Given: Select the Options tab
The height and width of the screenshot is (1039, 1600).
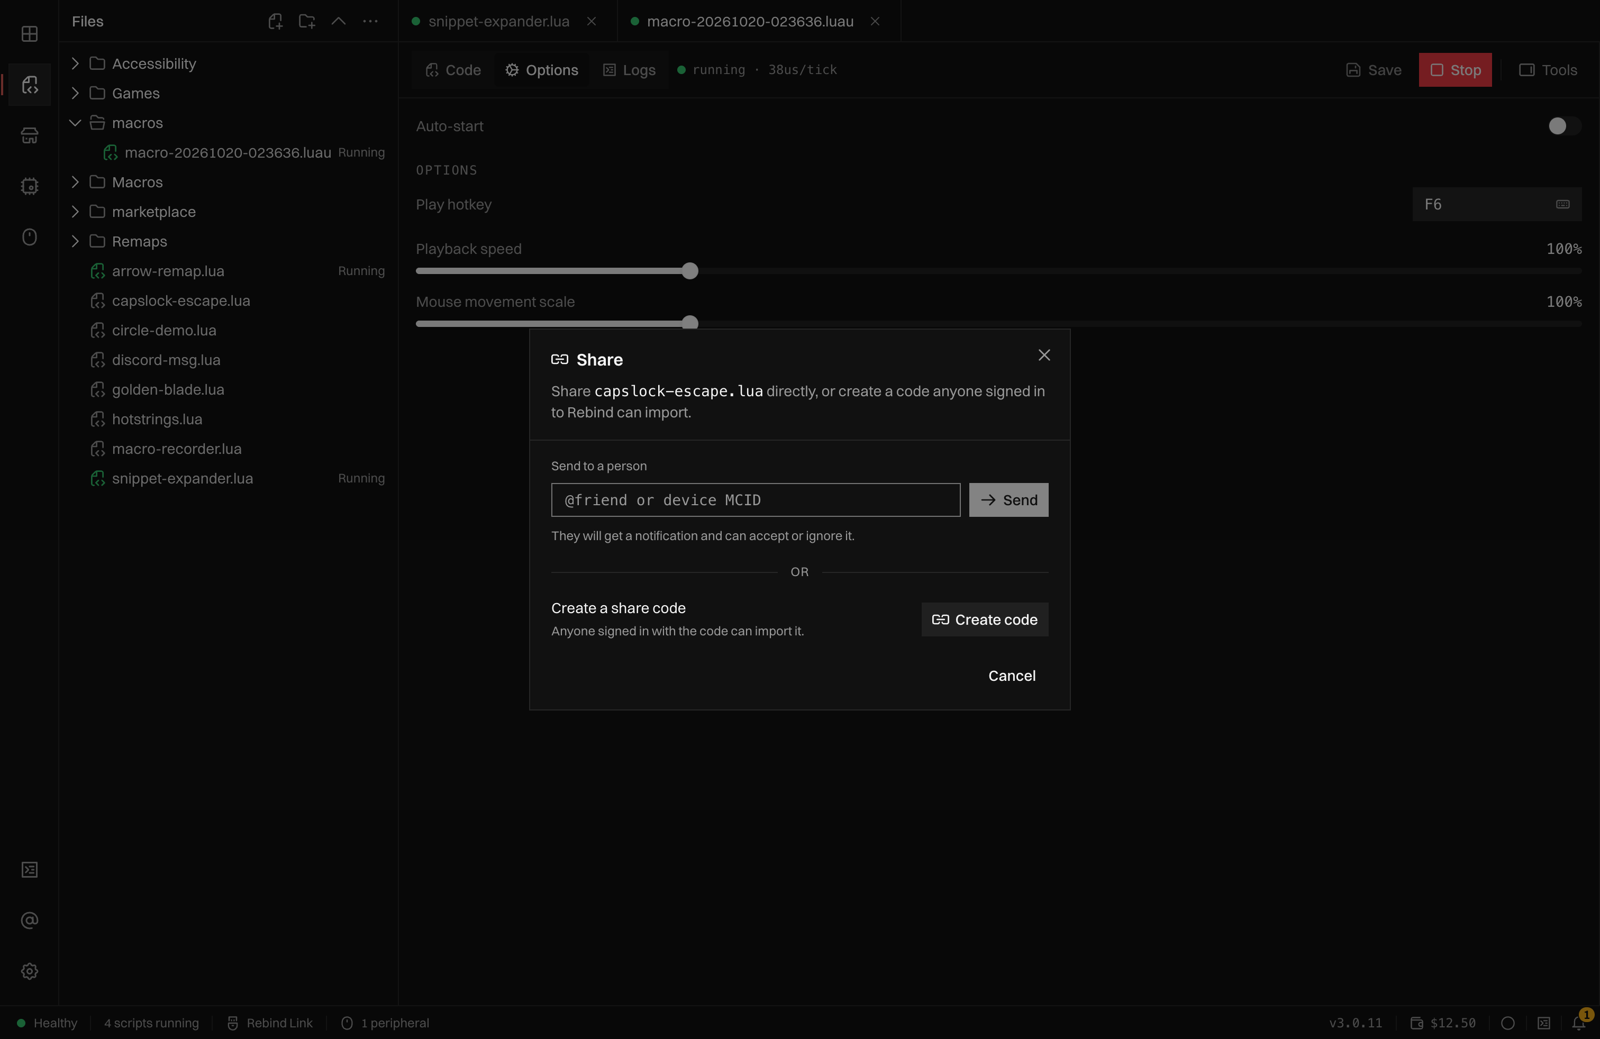Looking at the screenshot, I should (542, 70).
